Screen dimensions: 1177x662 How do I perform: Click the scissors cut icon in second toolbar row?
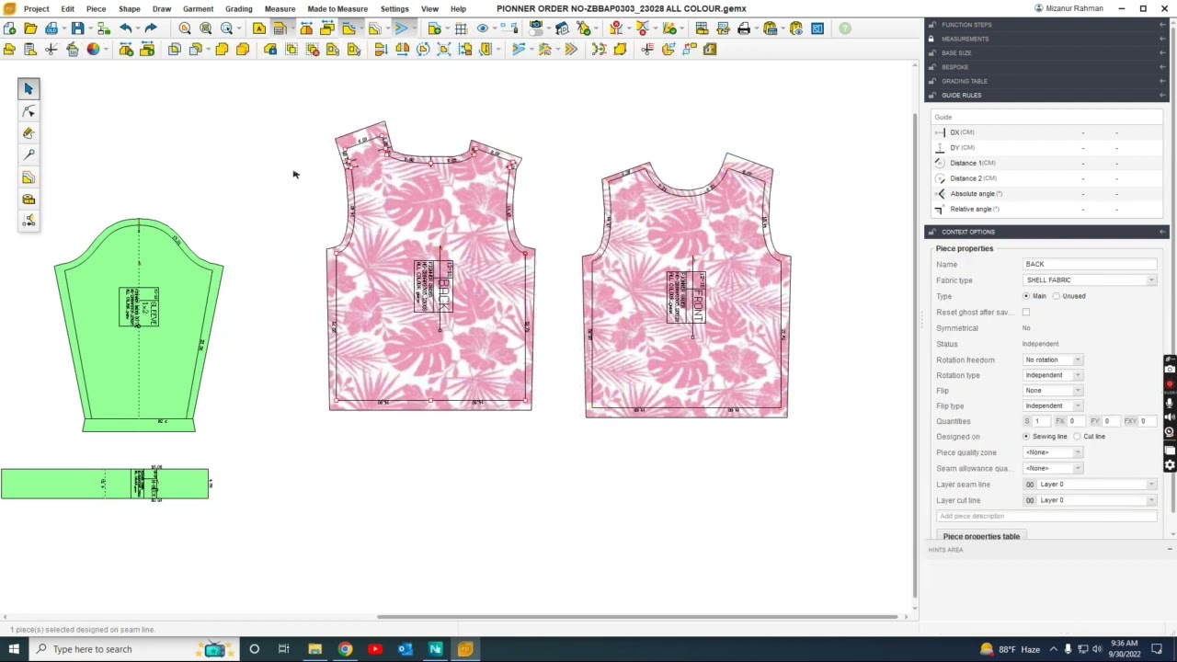[x=51, y=50]
